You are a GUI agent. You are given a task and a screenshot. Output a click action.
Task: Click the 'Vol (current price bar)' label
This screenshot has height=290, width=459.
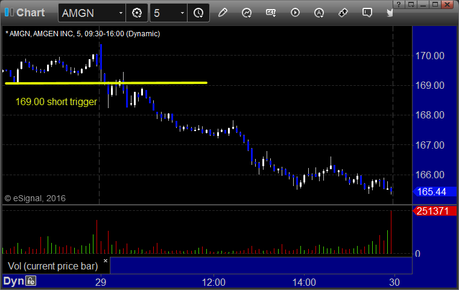(52, 266)
